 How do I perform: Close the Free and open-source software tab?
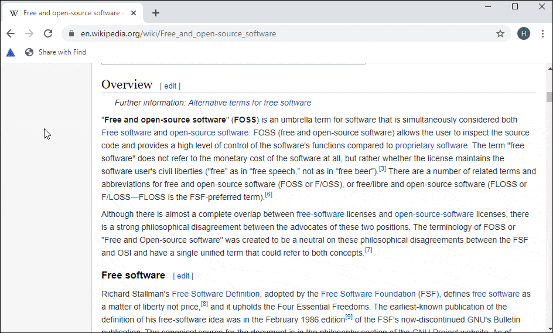click(134, 13)
